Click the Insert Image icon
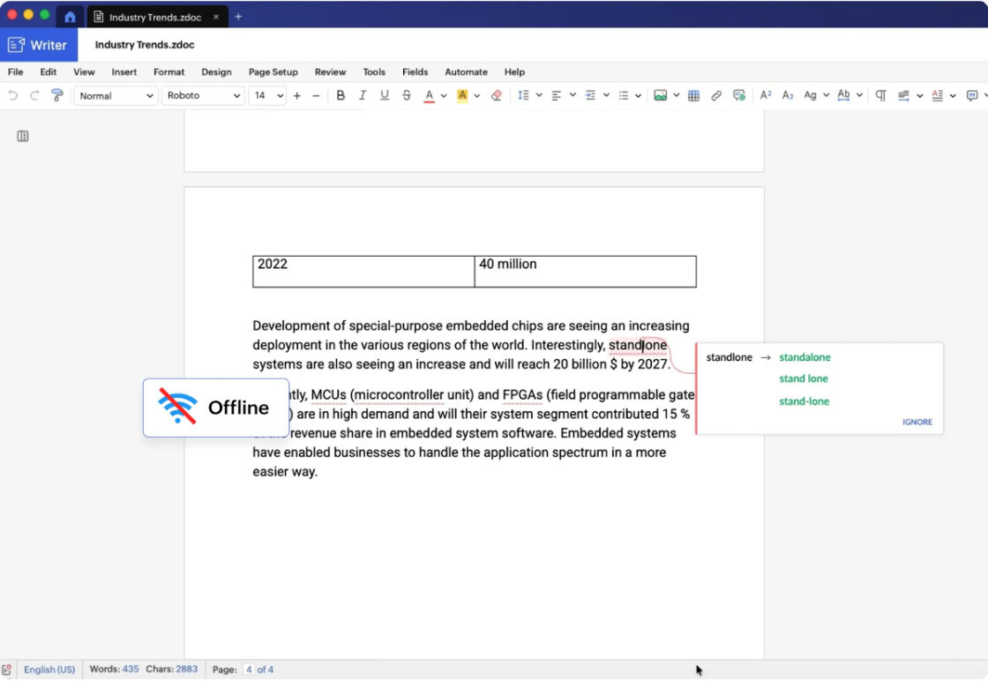The height and width of the screenshot is (681, 988). 661,96
